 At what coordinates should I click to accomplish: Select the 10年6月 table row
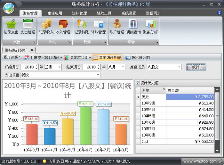click(x=175, y=122)
